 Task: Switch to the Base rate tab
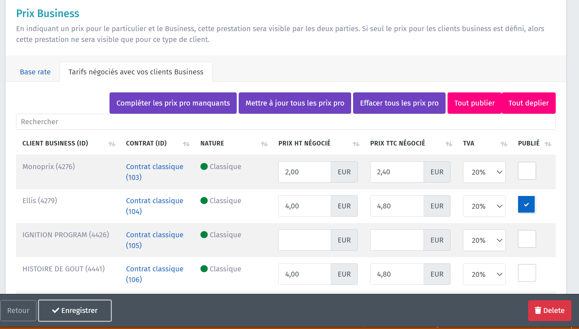[35, 72]
